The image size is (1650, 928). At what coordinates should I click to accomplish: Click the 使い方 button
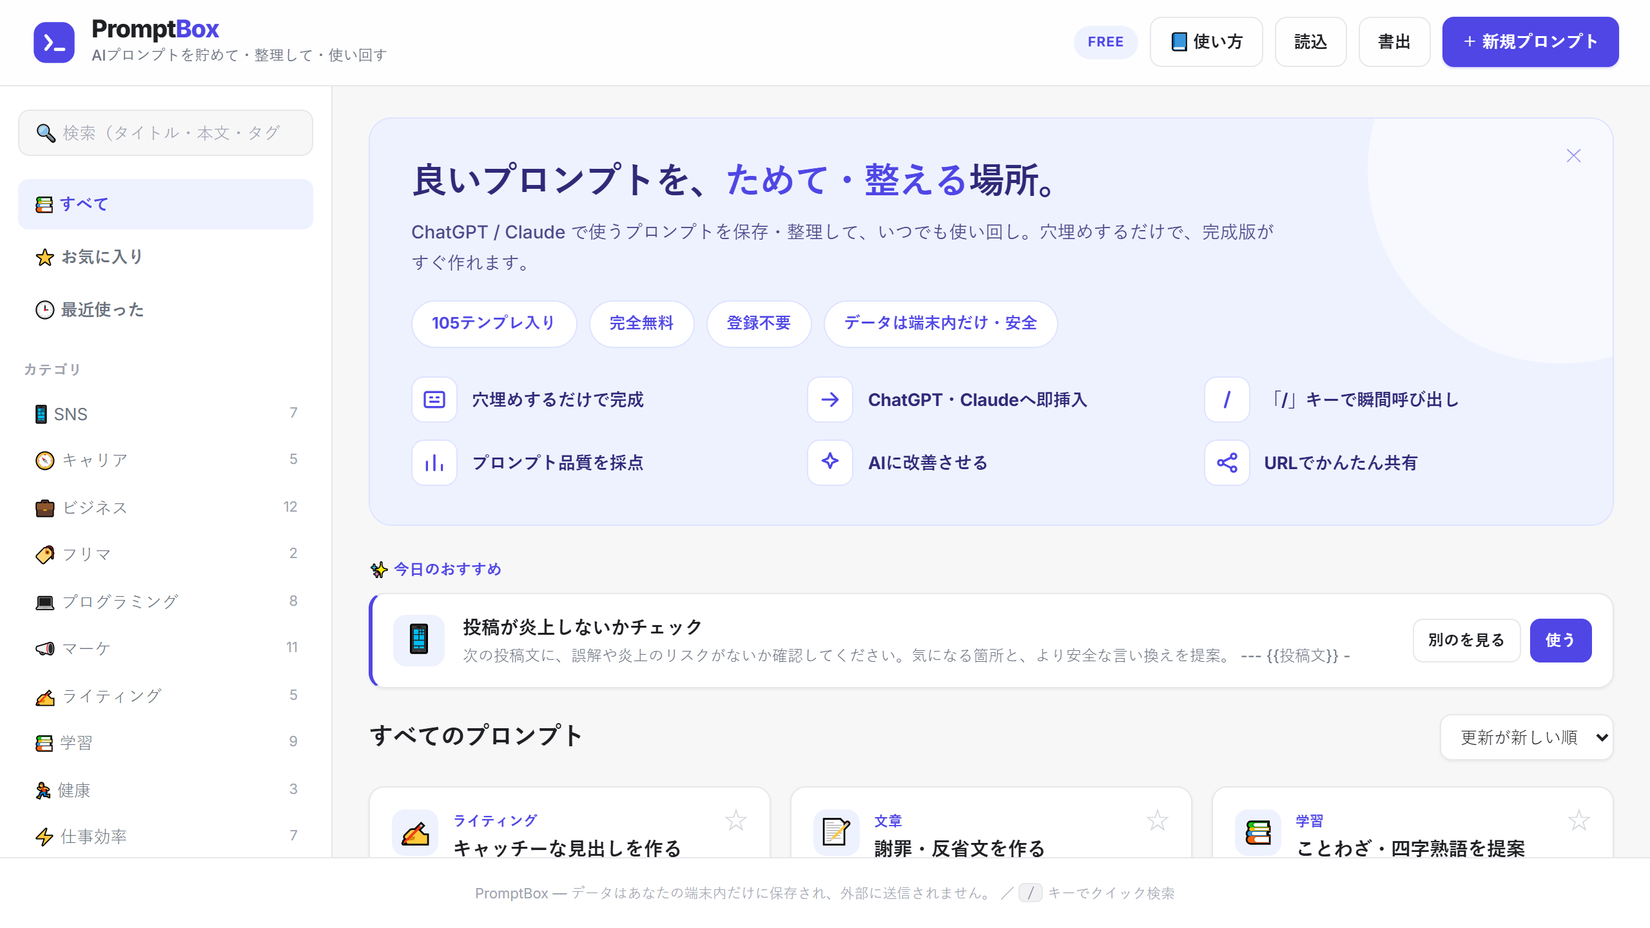(x=1206, y=42)
